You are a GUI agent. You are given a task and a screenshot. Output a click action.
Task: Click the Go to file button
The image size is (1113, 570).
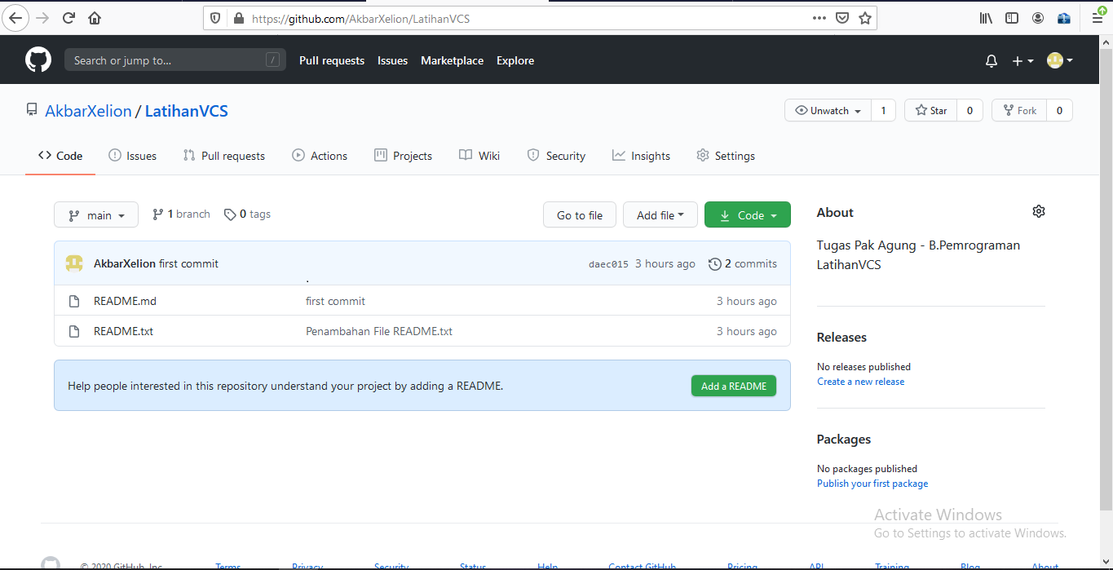tap(580, 215)
